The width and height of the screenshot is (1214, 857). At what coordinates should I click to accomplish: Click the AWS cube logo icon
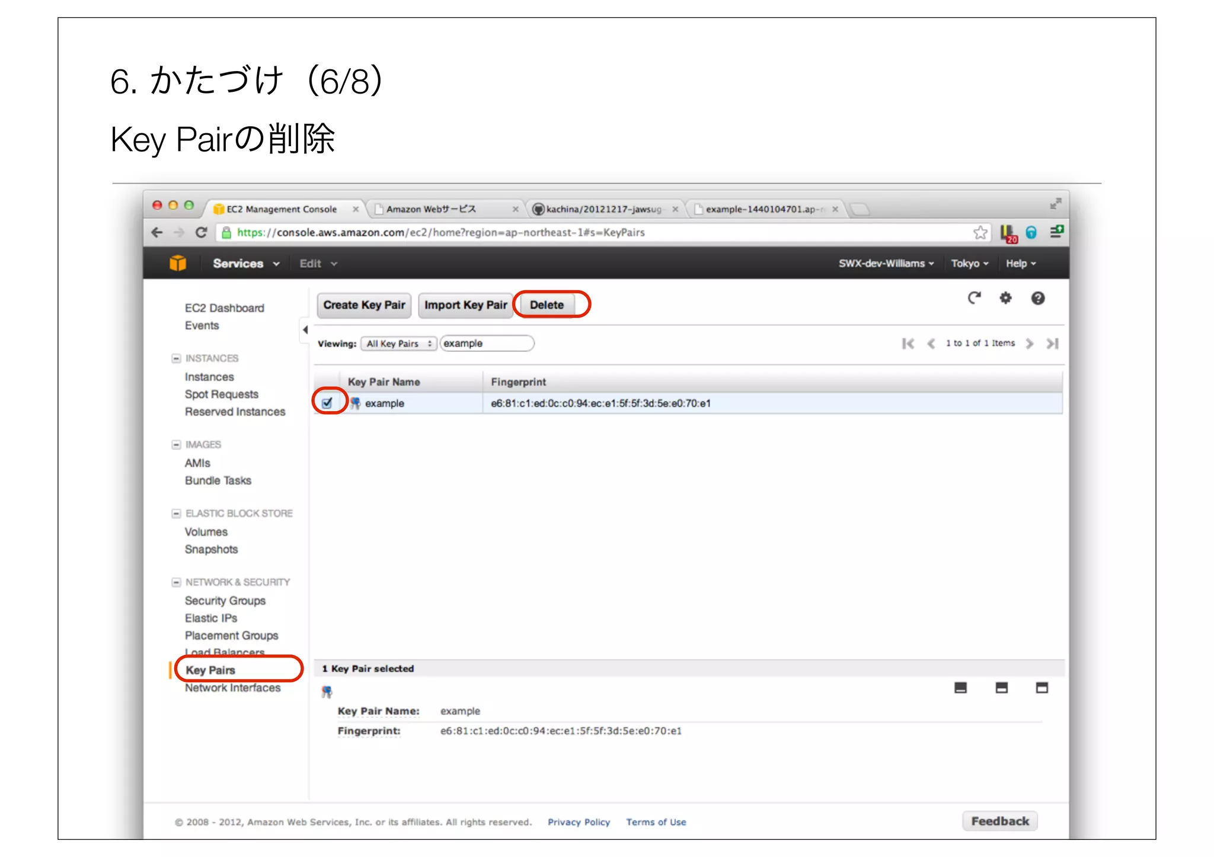pyautogui.click(x=178, y=263)
